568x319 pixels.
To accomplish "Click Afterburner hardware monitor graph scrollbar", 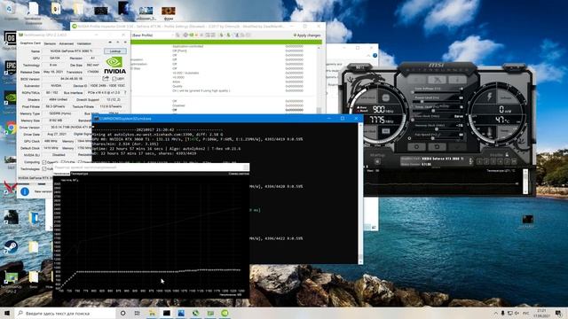I will coord(525,182).
